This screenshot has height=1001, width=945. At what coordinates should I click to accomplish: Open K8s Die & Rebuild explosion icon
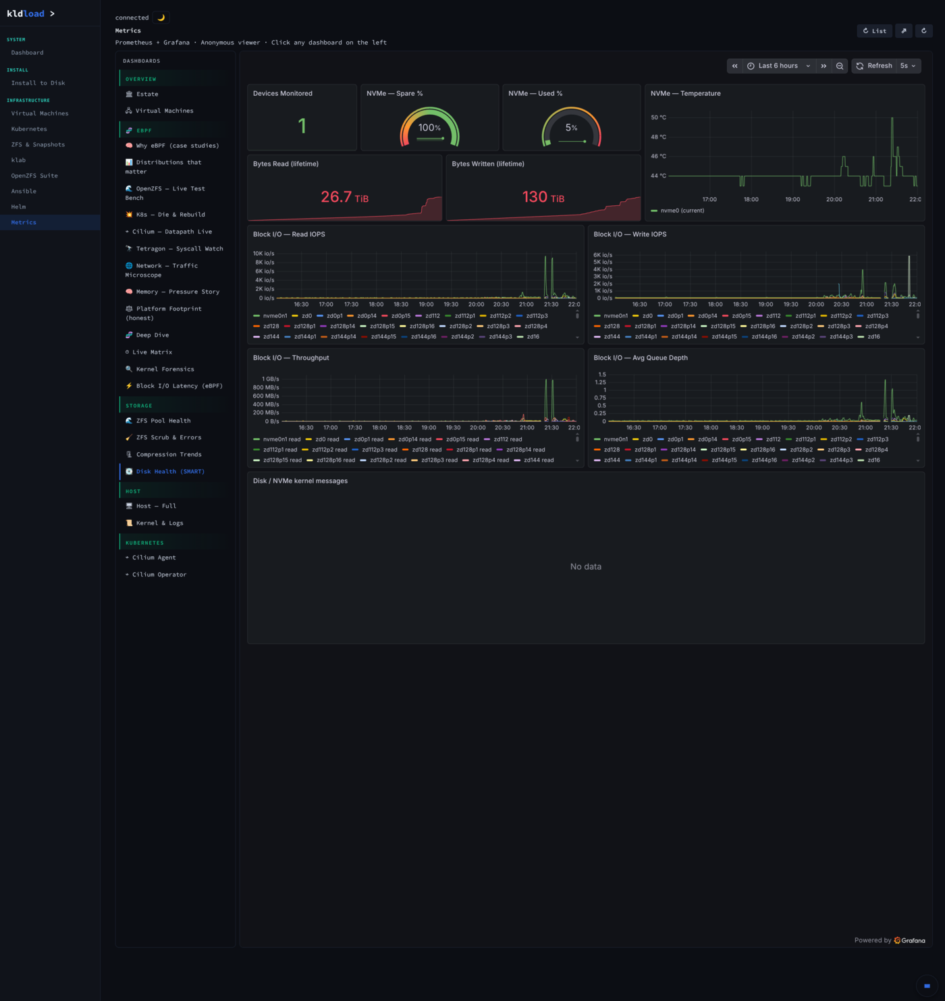pos(129,215)
